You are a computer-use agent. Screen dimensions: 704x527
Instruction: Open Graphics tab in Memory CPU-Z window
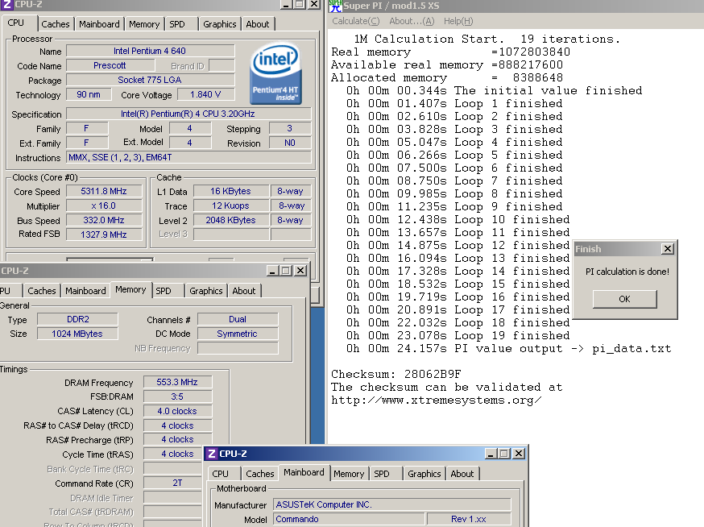pyautogui.click(x=206, y=291)
